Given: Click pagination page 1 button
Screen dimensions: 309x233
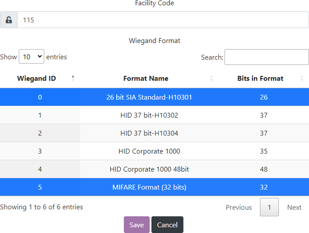Looking at the screenshot, I should pyautogui.click(x=269, y=207).
